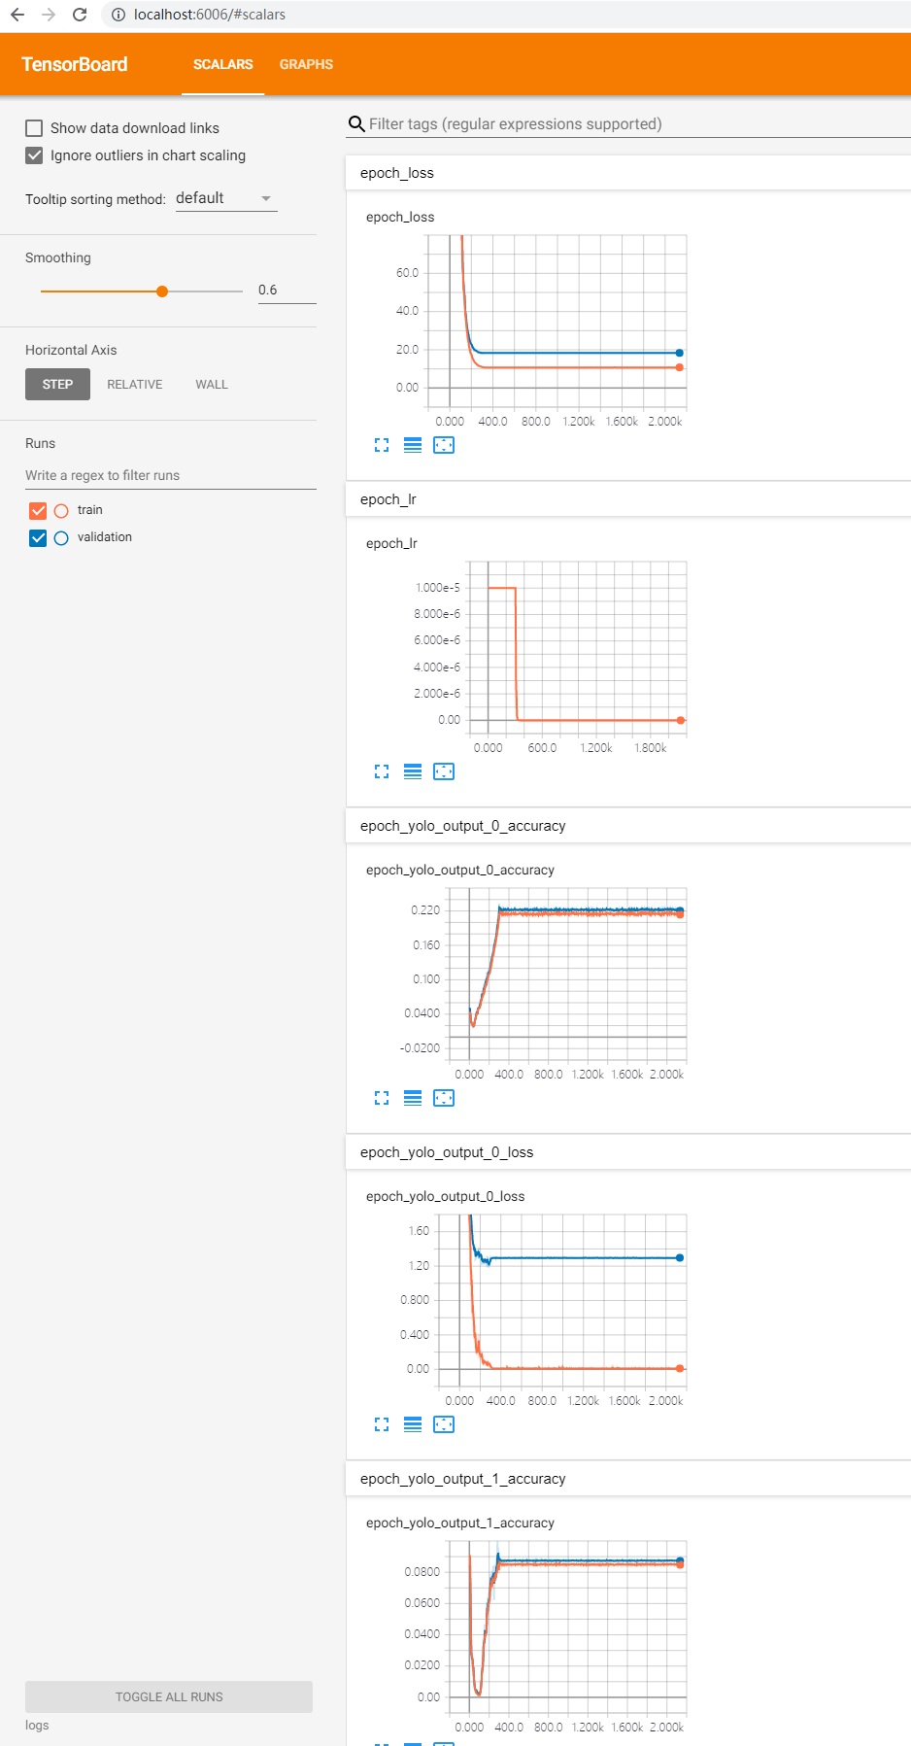Expand epoch_yolo_output_0_loss chart to full size
Image resolution: width=911 pixels, height=1746 pixels.
coord(382,1424)
